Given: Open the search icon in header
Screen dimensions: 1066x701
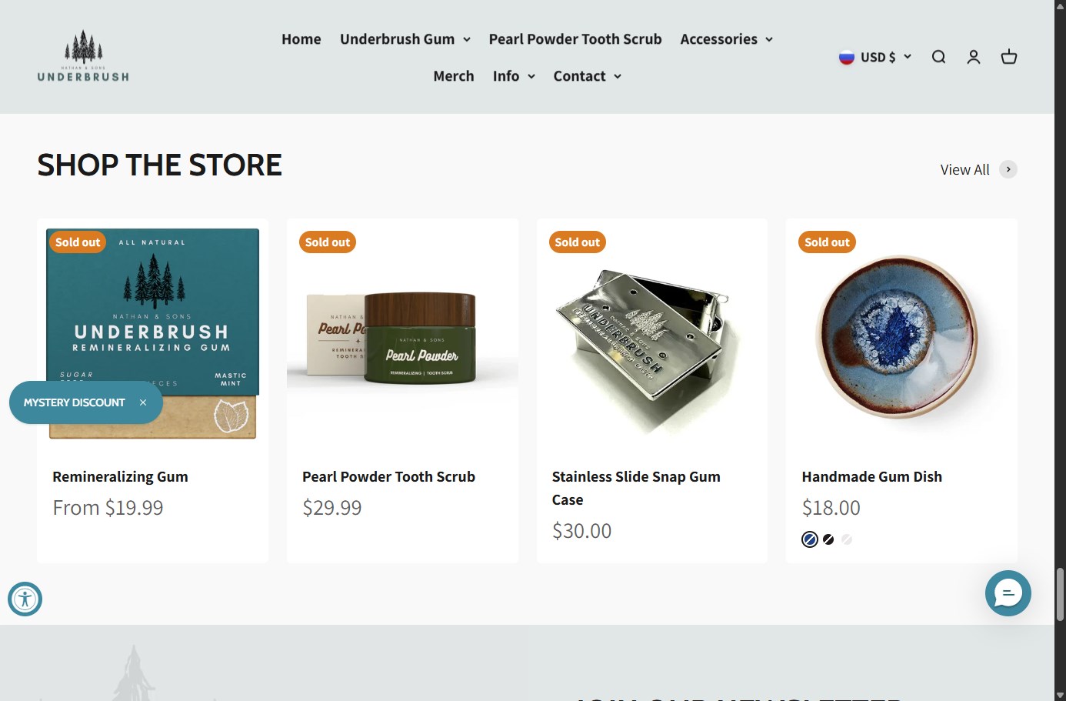Looking at the screenshot, I should pos(938,57).
